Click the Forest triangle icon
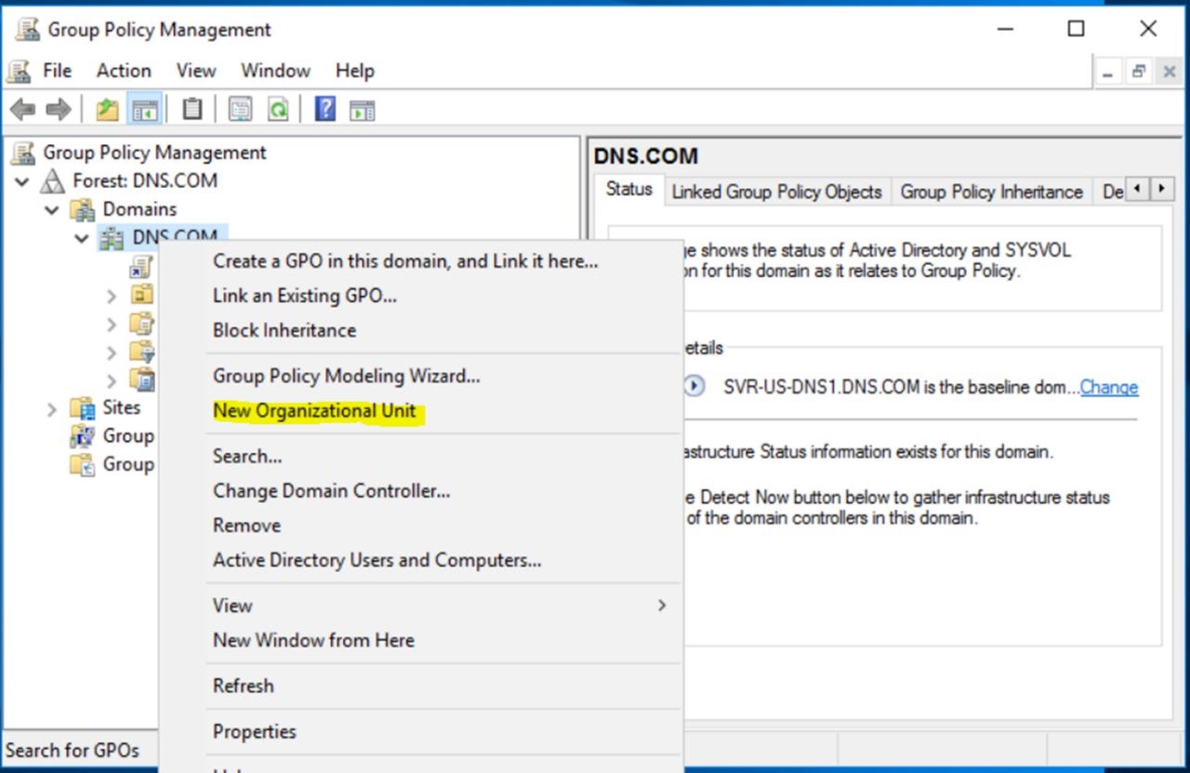 coord(53,180)
